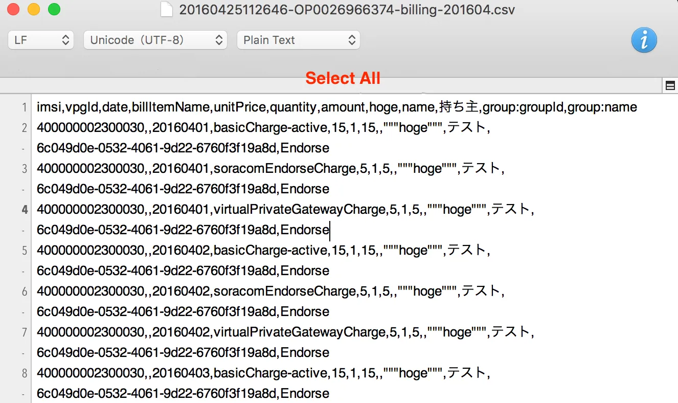Click the split editor icon
Viewport: 678px width, 403px height.
670,85
